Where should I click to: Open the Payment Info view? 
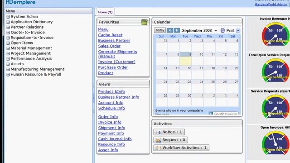(x=111, y=134)
